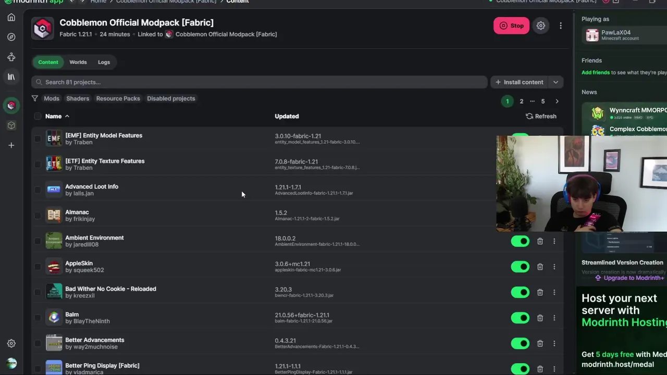Open the Almanac mod entry
The image size is (667, 375).
pyautogui.click(x=77, y=213)
